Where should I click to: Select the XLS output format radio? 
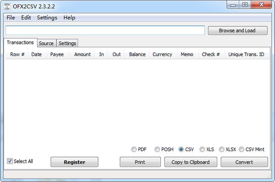click(x=202, y=149)
